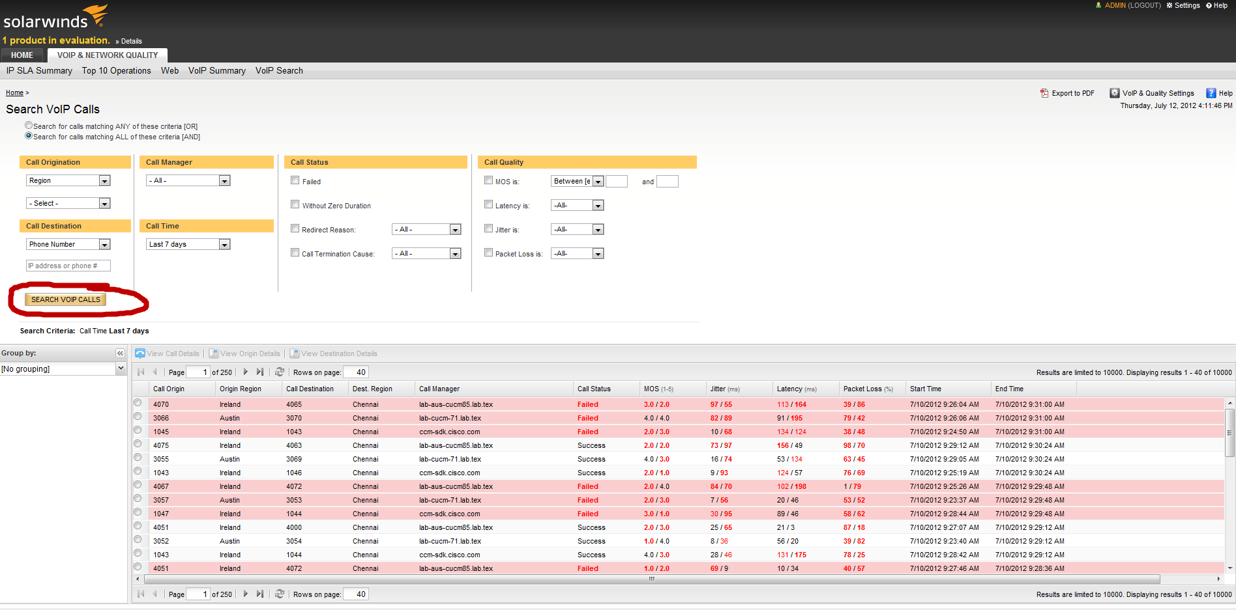Go to previous page in bottom pager

[155, 594]
